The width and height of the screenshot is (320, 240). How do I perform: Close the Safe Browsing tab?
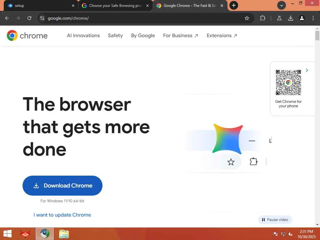(x=147, y=6)
